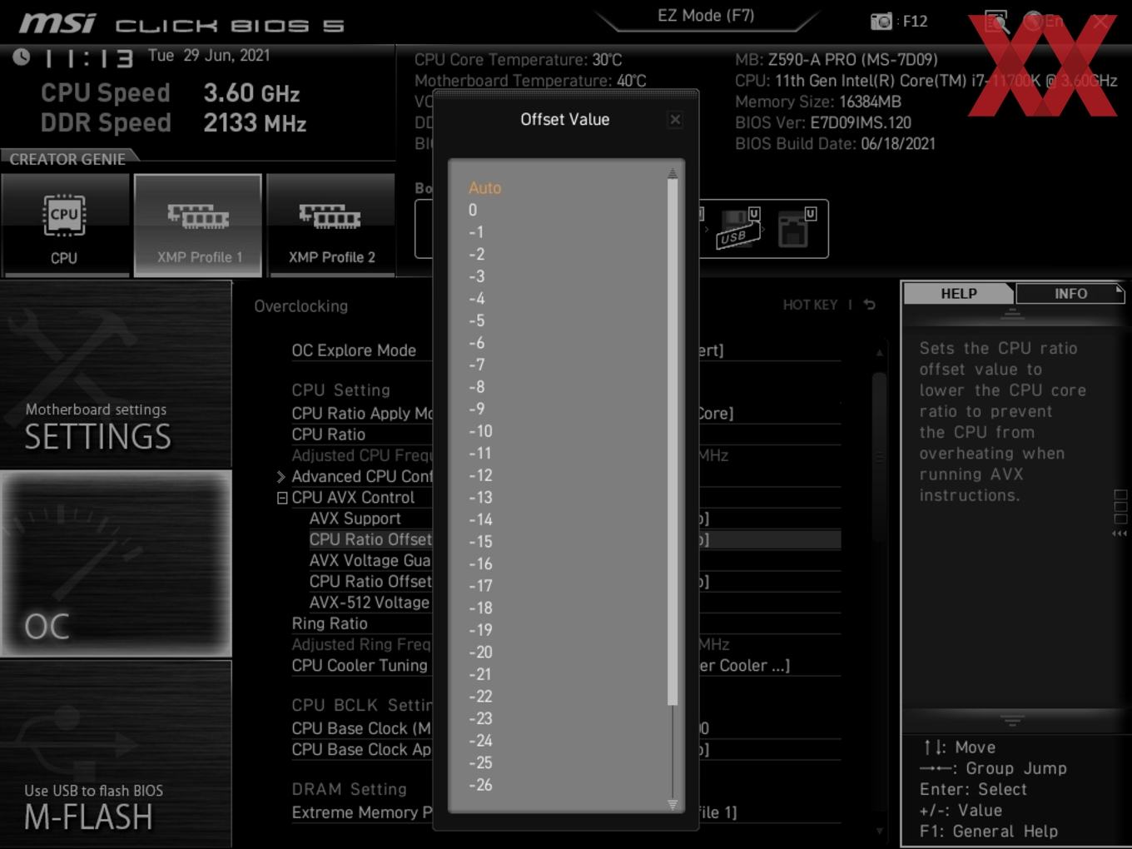This screenshot has width=1132, height=849.
Task: Choose offset value -15
Action: tap(480, 542)
